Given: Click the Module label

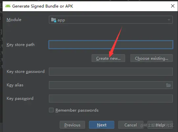Looking at the screenshot, I should click(x=14, y=20).
